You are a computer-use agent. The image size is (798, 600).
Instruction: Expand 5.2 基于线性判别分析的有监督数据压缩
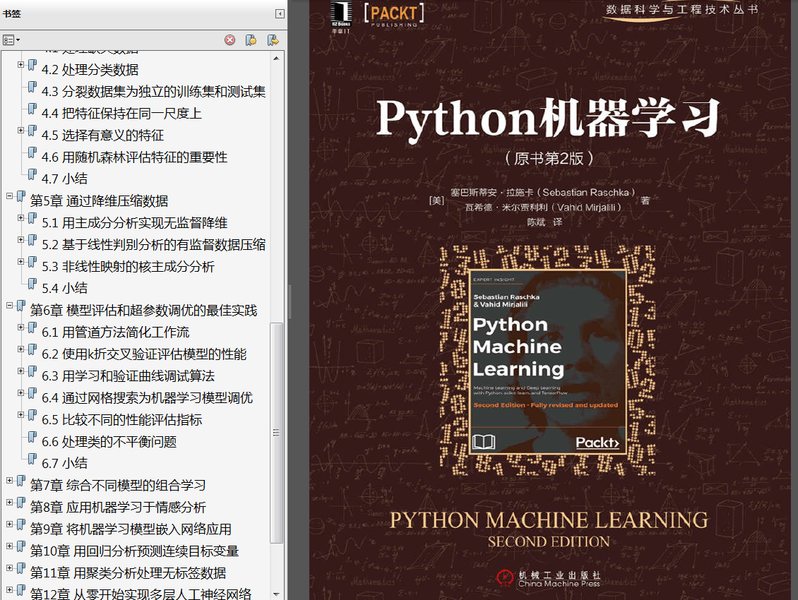(21, 240)
